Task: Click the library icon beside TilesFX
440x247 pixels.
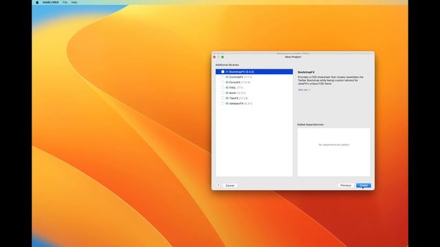Action: click(228, 98)
